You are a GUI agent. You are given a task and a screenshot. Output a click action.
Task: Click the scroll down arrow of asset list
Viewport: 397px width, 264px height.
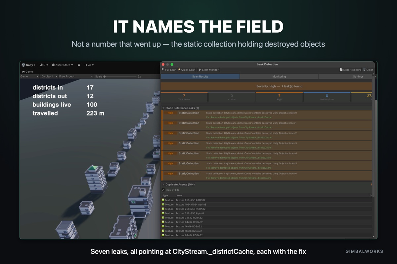click(x=374, y=236)
